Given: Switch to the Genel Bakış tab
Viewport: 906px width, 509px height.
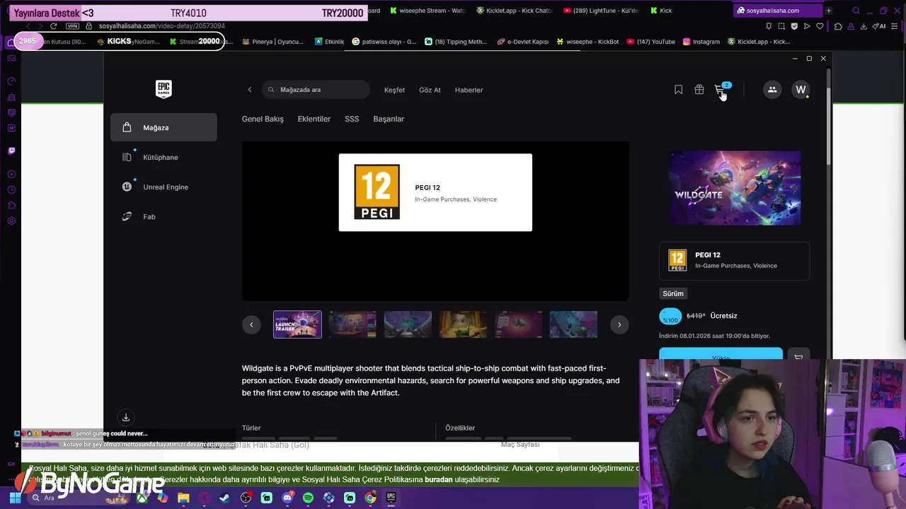Looking at the screenshot, I should [263, 119].
